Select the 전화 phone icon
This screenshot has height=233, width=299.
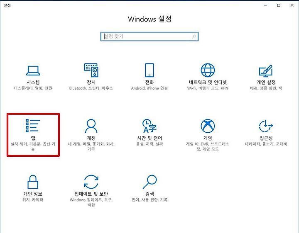pyautogui.click(x=149, y=70)
